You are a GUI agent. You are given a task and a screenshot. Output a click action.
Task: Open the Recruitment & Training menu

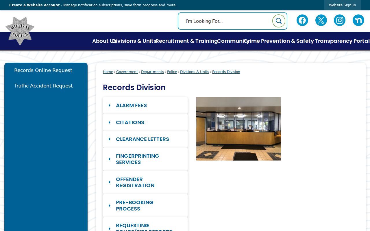(186, 41)
